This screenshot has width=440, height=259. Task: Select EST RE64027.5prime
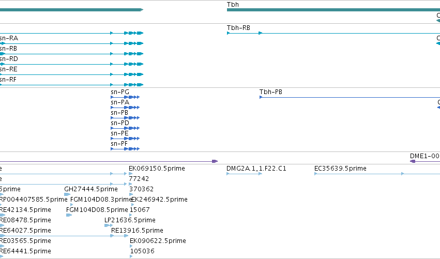25,231
